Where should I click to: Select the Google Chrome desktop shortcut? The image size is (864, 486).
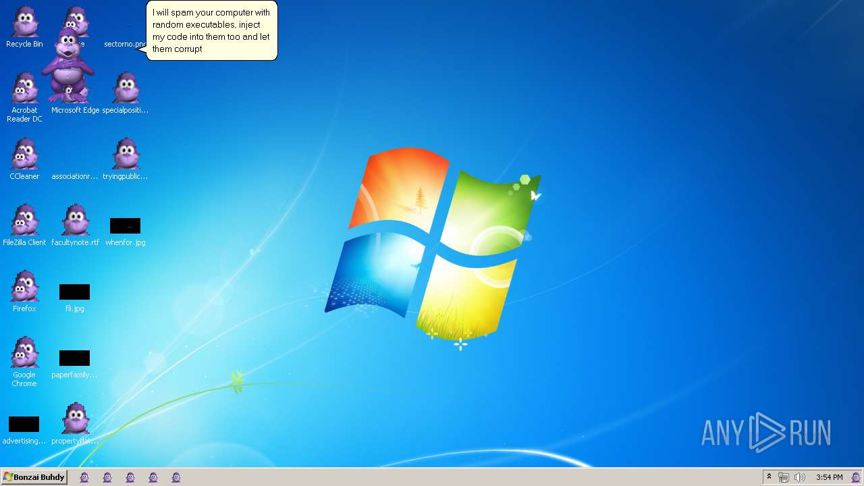[x=24, y=362]
